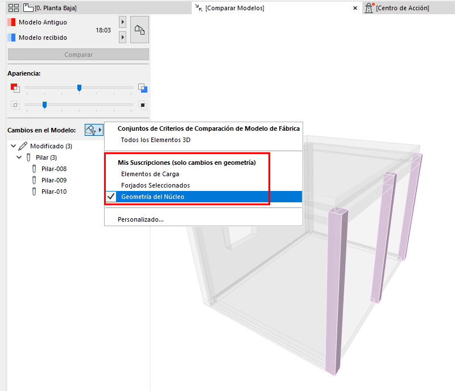Collapse the Modificado (3) tree group

(x=13, y=146)
